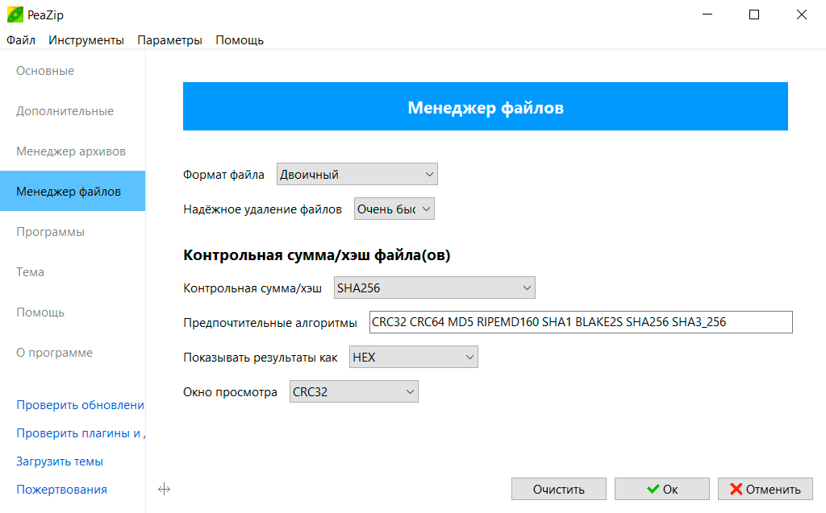Click the Отменить button
The image size is (826, 513).
coord(766,490)
